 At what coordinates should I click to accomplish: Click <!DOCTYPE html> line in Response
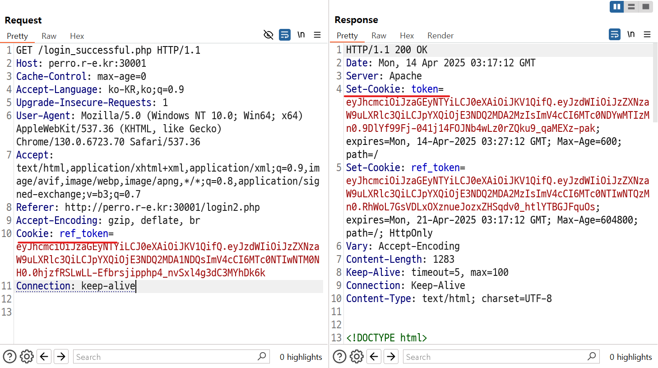(x=387, y=338)
